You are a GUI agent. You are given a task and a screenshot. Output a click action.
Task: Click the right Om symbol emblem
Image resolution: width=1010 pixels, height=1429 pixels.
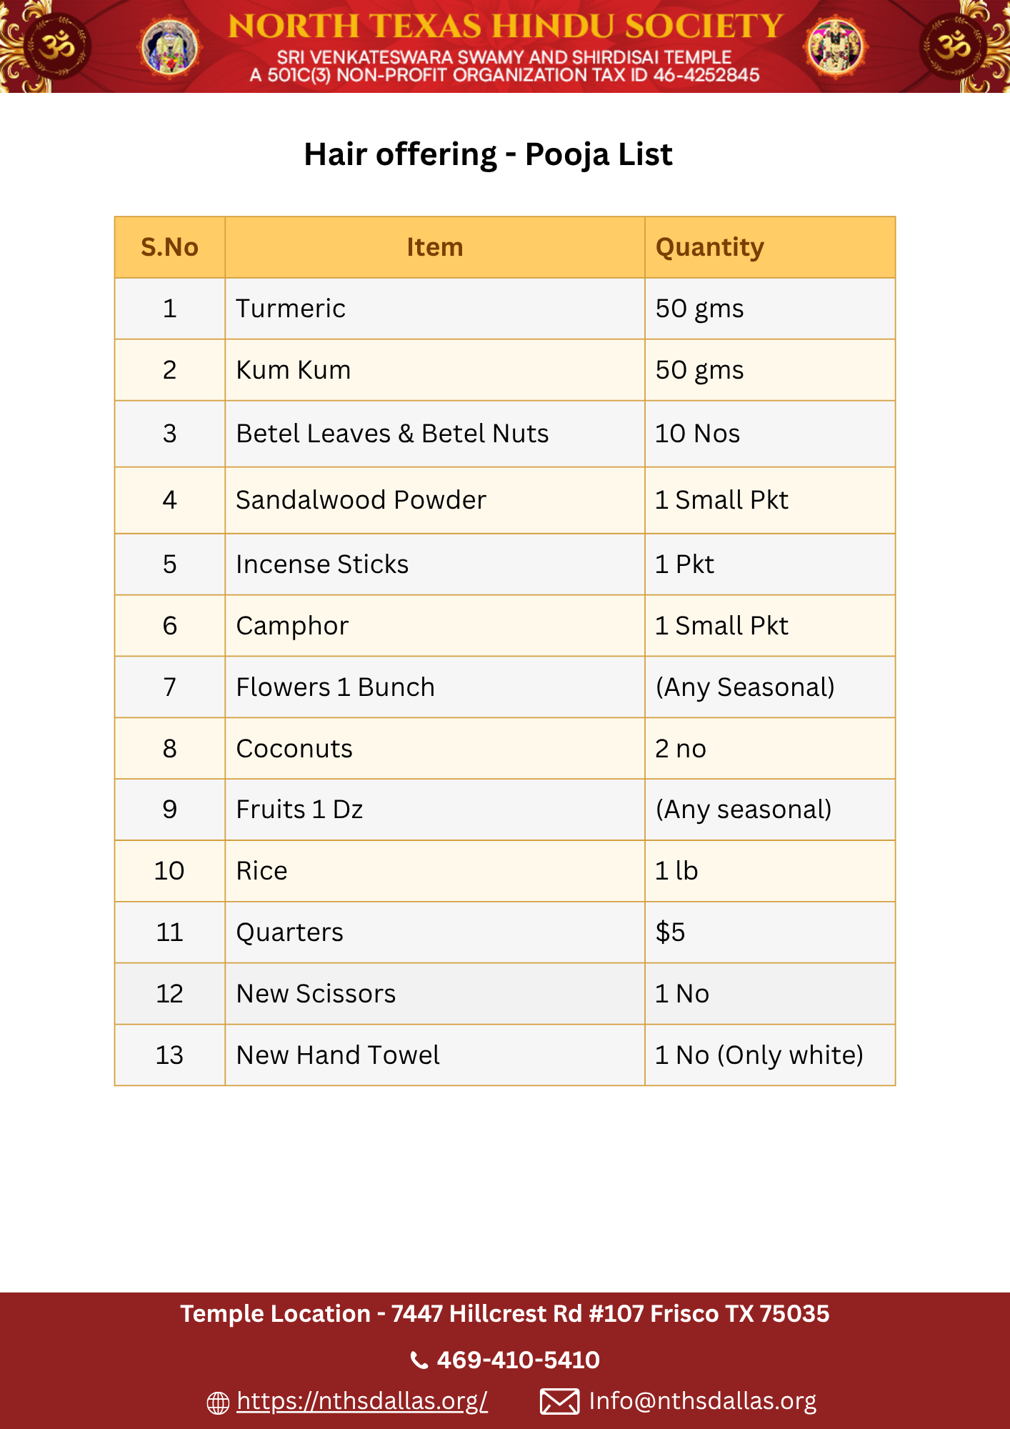tap(953, 46)
